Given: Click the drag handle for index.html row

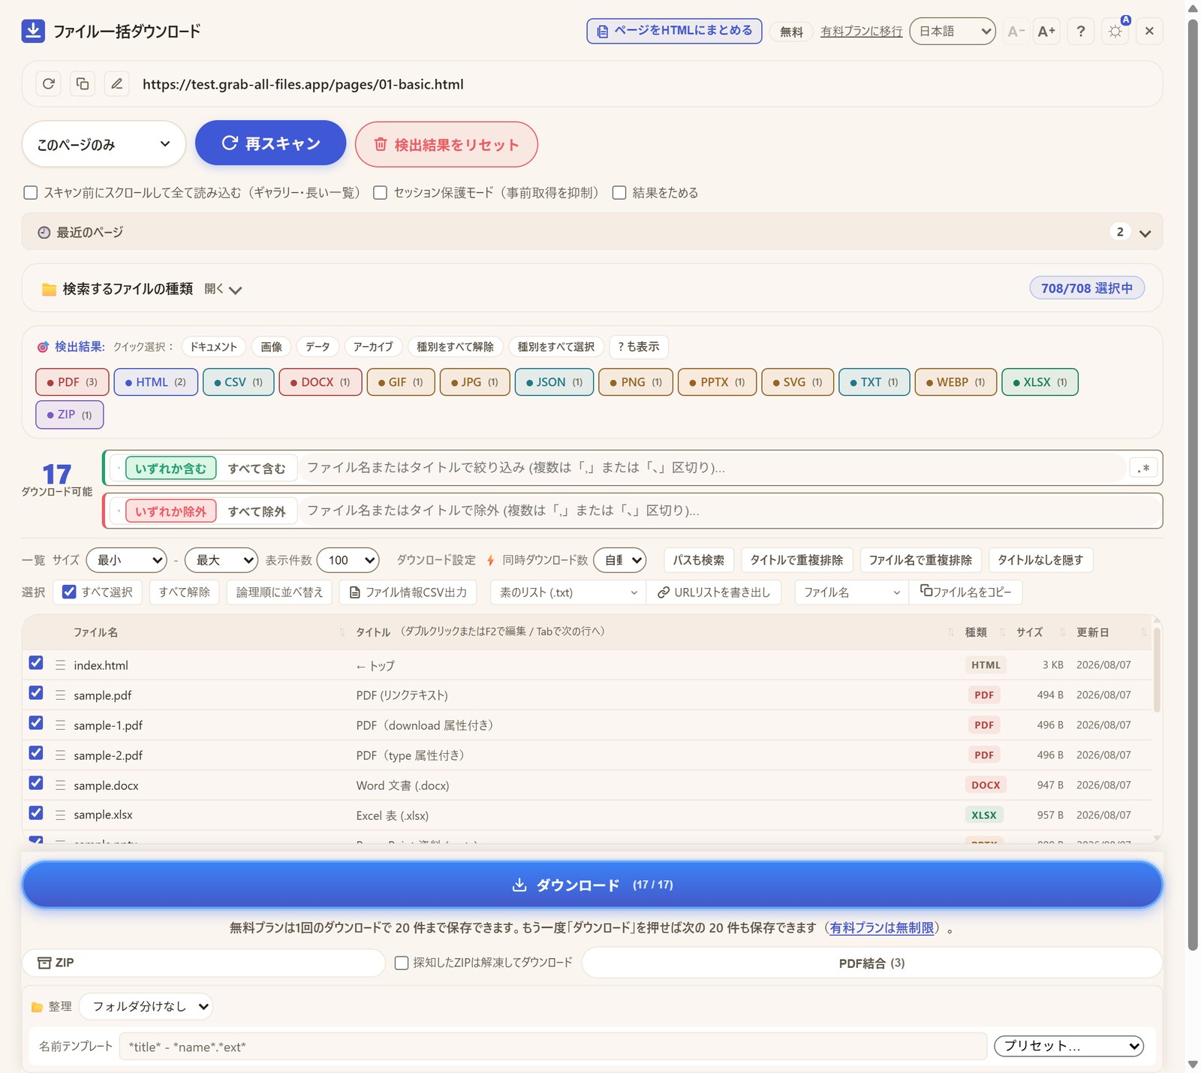Looking at the screenshot, I should [60, 665].
